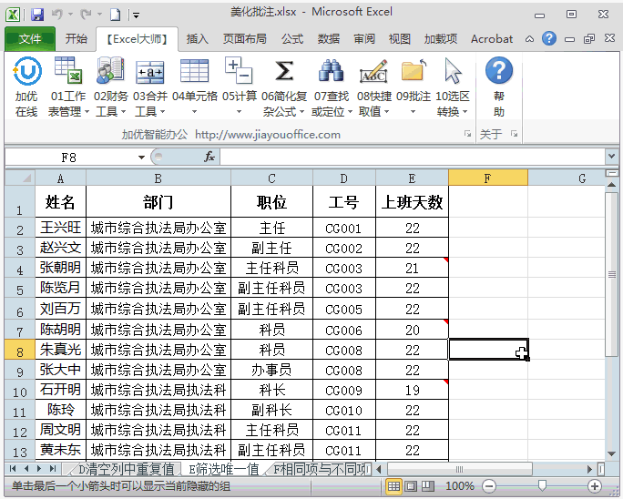
Task: Click the New document icon
Action: (x=116, y=15)
